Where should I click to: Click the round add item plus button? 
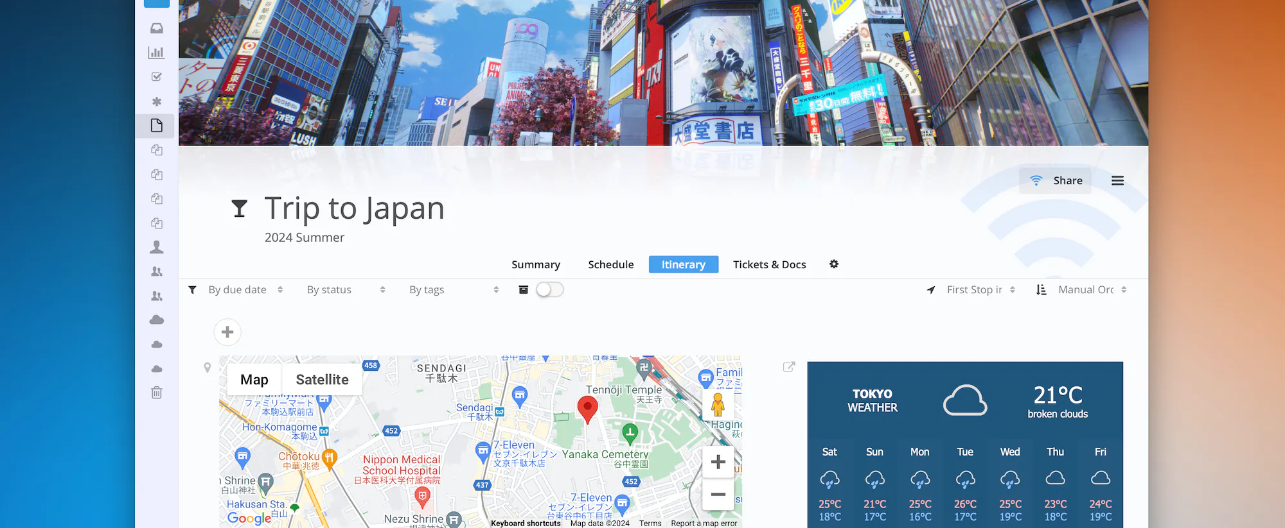[227, 332]
